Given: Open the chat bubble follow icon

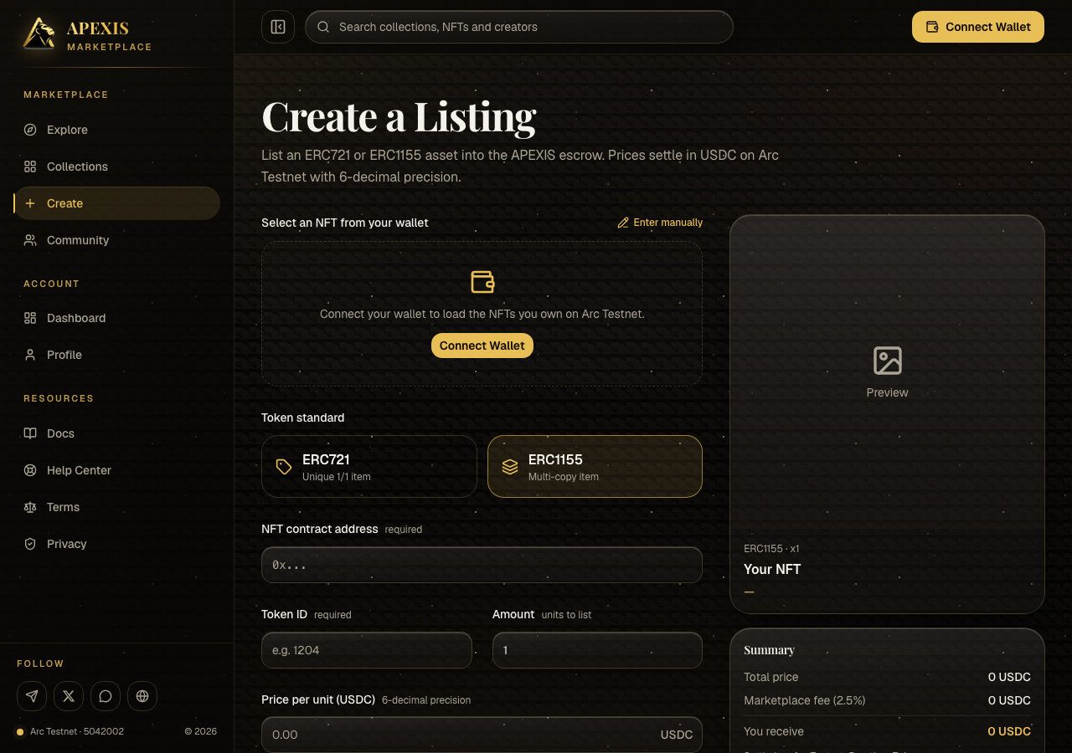Looking at the screenshot, I should [x=106, y=696].
